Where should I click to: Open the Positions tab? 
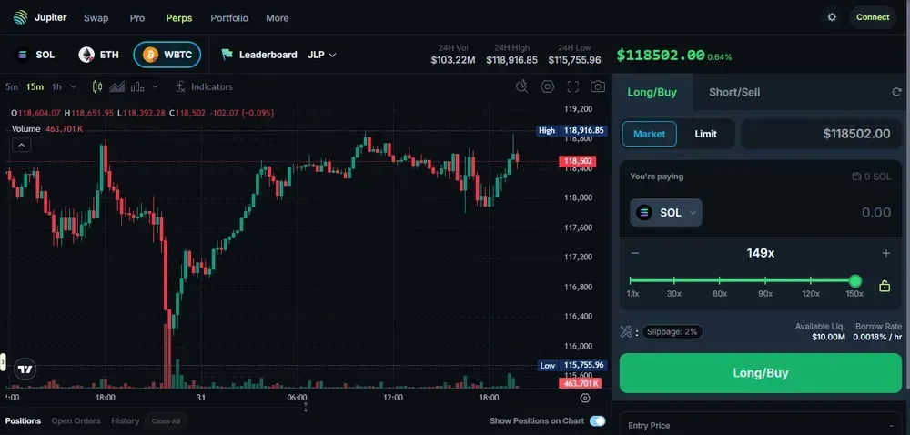coord(24,421)
